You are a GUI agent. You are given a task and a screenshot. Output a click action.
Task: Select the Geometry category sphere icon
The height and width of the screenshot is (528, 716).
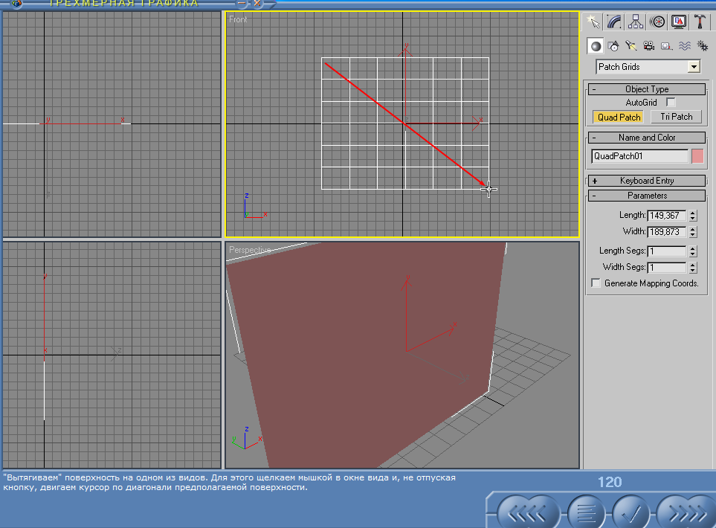coord(596,46)
